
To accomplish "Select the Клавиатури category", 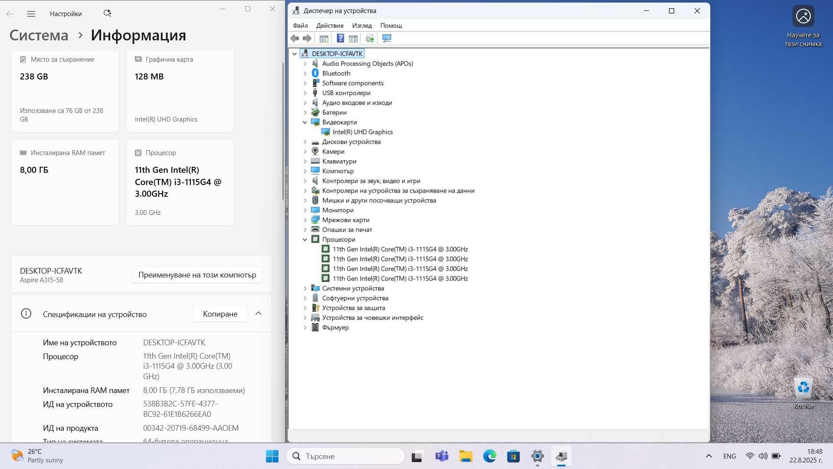I will click(x=339, y=162).
